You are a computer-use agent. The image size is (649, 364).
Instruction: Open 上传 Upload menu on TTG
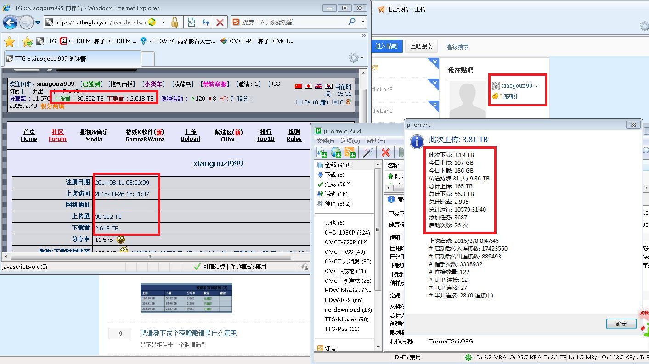tap(190, 135)
